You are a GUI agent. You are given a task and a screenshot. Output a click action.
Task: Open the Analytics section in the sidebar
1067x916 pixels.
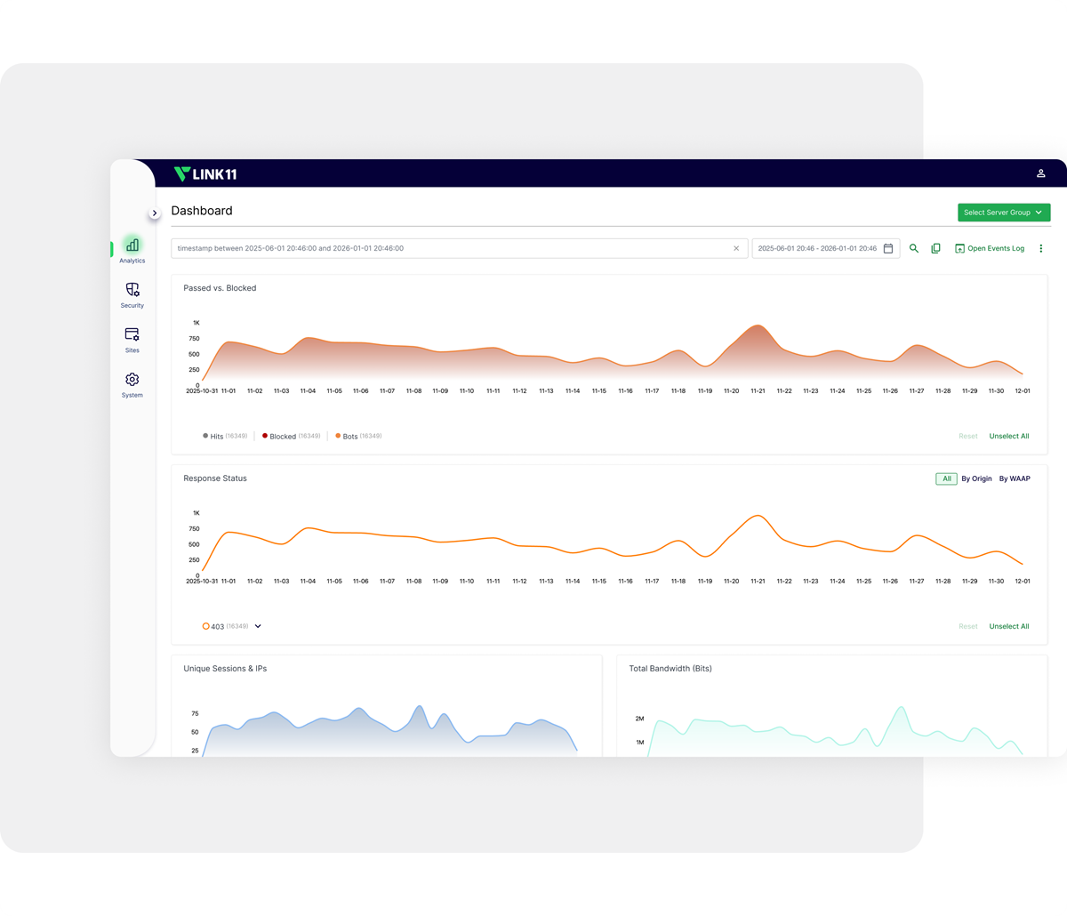(132, 246)
